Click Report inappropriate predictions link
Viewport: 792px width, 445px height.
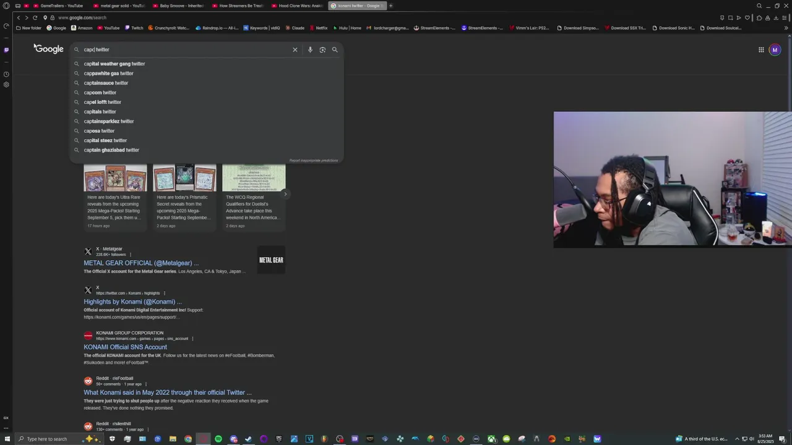click(x=314, y=161)
